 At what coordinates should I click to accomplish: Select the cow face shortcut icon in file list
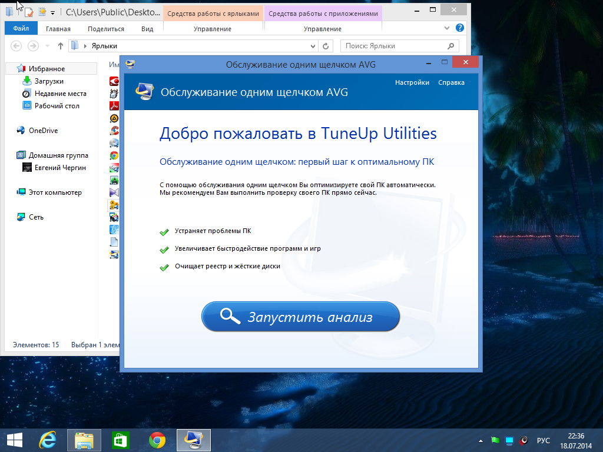click(114, 94)
